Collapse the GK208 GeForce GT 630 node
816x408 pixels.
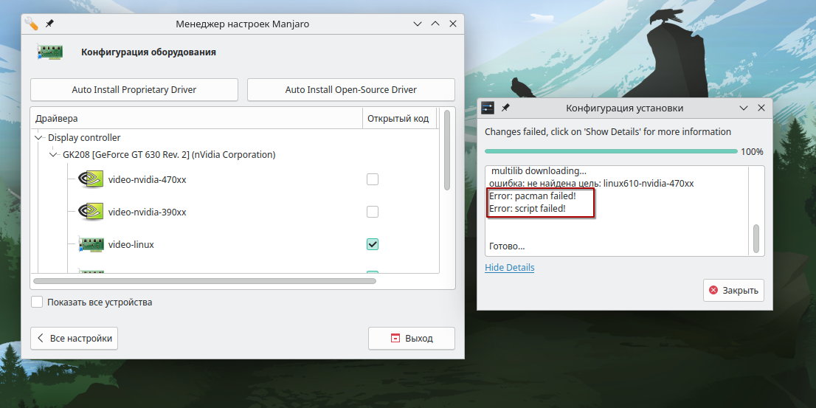coord(53,154)
